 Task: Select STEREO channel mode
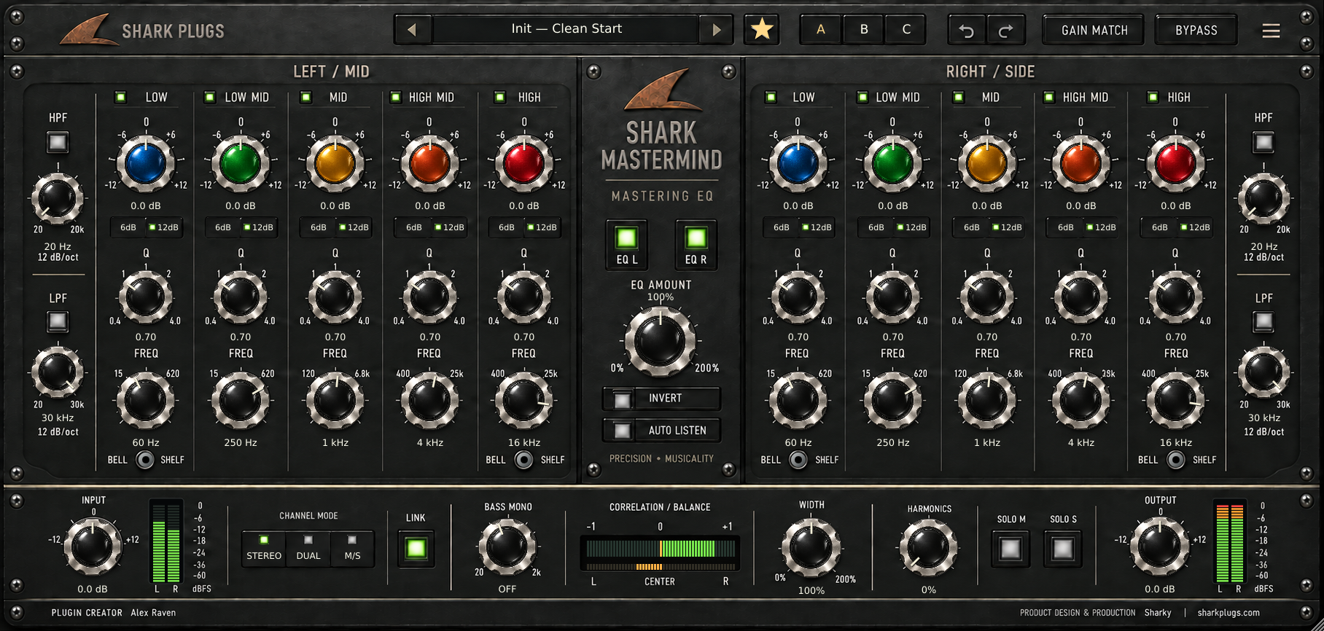click(x=264, y=549)
